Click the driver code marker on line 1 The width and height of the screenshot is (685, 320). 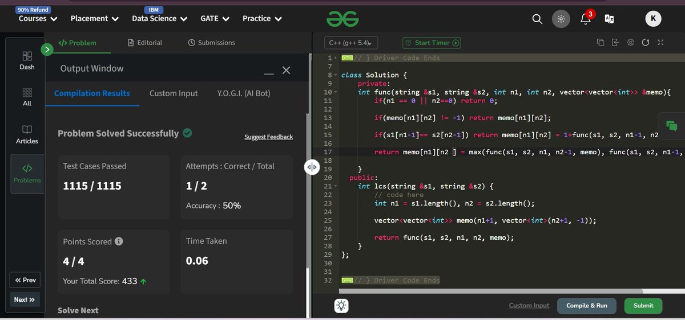tap(347, 58)
